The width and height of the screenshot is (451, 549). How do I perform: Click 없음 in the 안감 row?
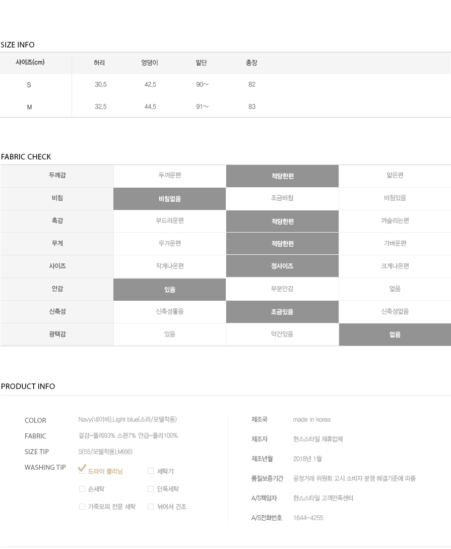(395, 289)
